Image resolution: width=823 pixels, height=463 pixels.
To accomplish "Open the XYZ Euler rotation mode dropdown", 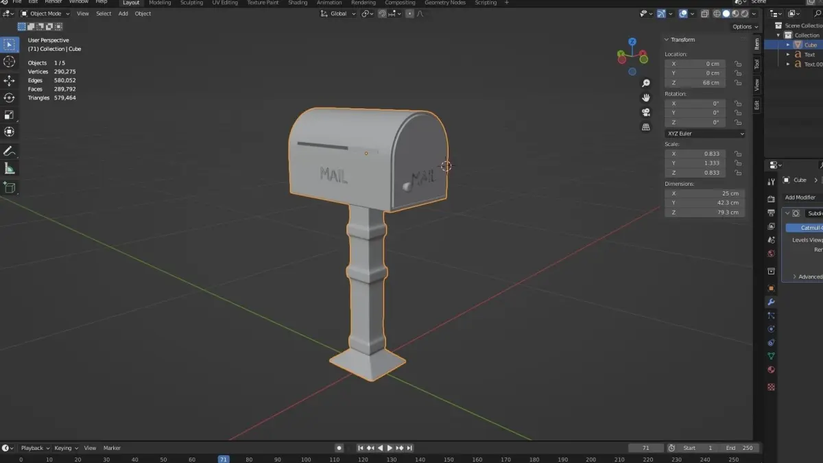I will tap(705, 134).
